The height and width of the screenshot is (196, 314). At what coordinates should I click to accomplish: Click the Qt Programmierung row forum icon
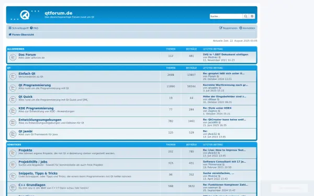click(x=13, y=88)
